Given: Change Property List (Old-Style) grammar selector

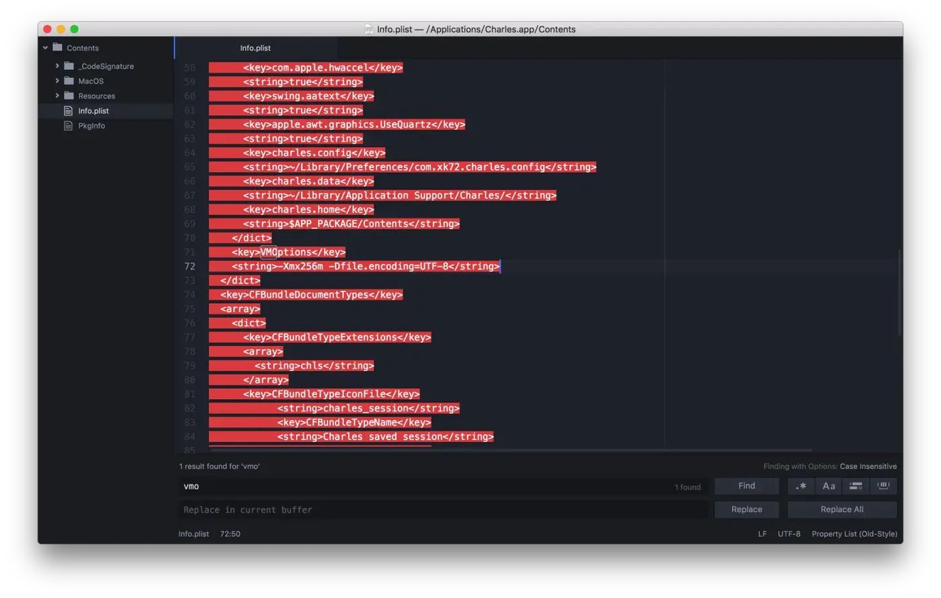Looking at the screenshot, I should (854, 534).
